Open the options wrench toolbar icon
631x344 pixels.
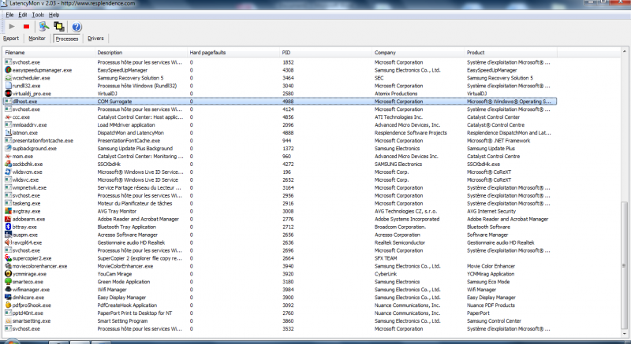point(44,27)
